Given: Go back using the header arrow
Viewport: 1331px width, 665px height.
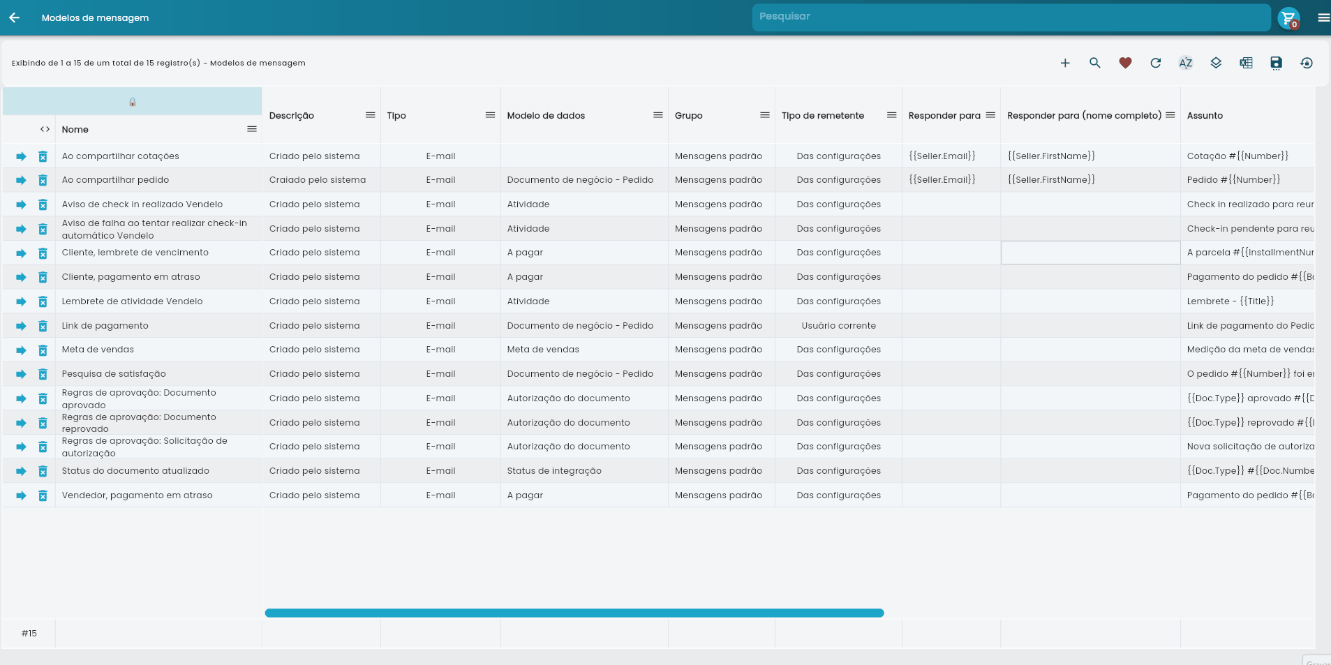Looking at the screenshot, I should tap(14, 17).
